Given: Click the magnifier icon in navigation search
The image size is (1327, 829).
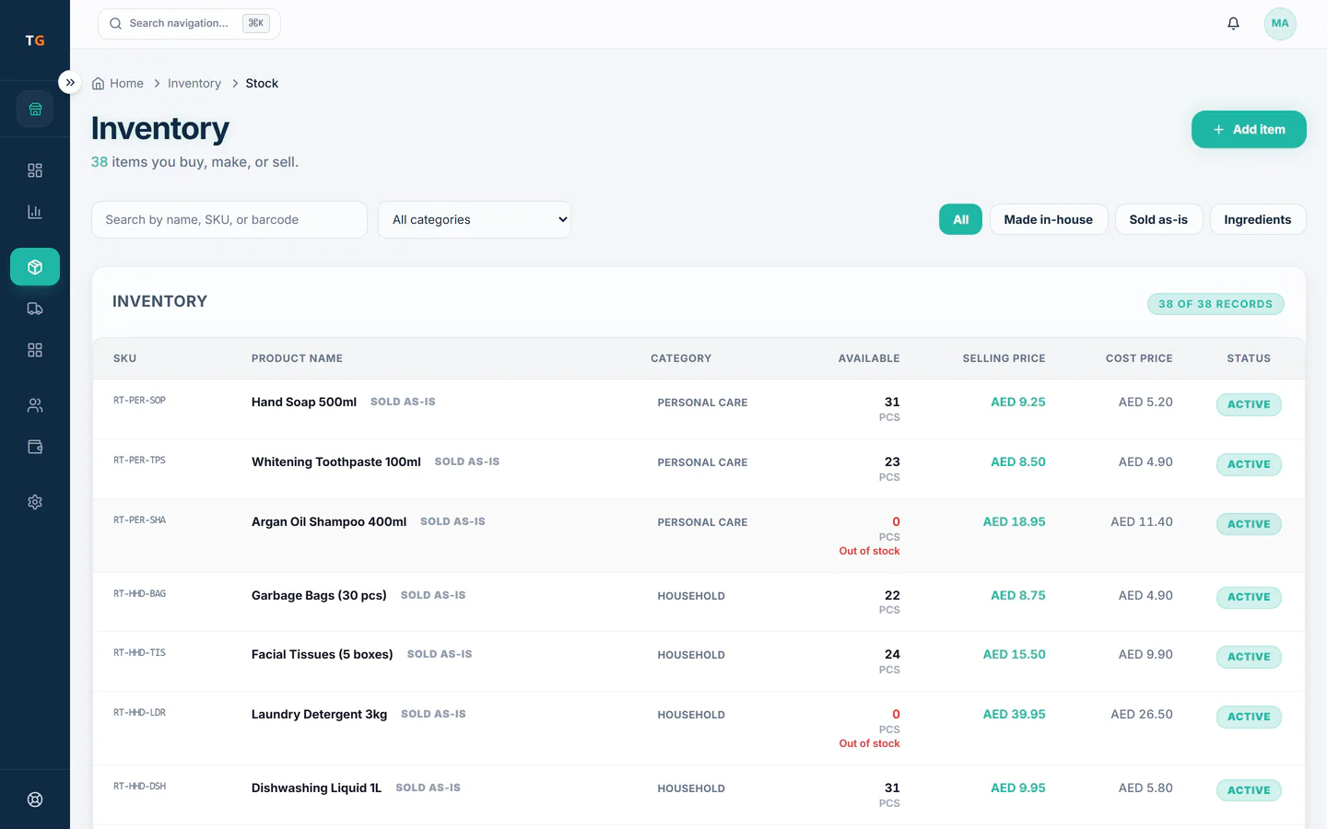Looking at the screenshot, I should tap(115, 24).
